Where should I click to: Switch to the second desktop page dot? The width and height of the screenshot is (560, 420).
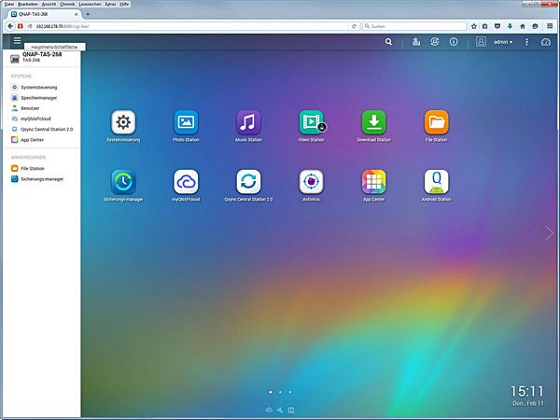point(280,392)
